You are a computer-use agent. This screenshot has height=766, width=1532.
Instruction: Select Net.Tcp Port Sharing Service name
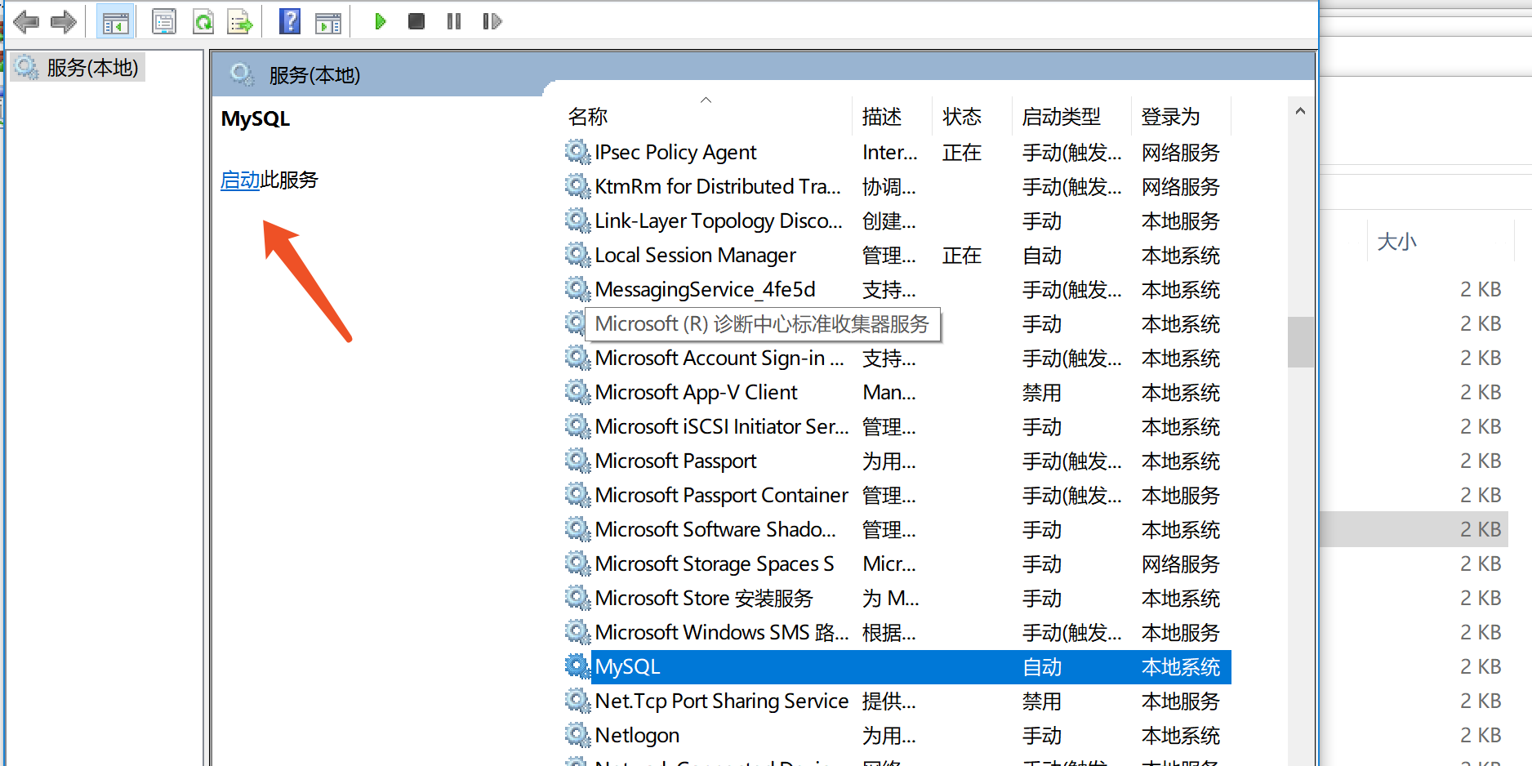point(722,701)
